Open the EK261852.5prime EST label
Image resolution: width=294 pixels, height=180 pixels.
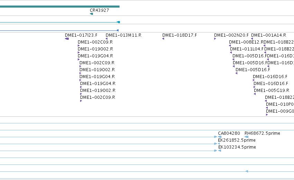(237, 140)
